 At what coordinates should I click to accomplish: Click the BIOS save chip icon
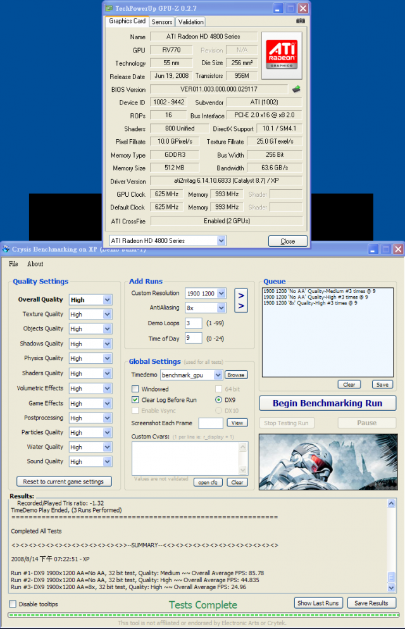coord(296,89)
